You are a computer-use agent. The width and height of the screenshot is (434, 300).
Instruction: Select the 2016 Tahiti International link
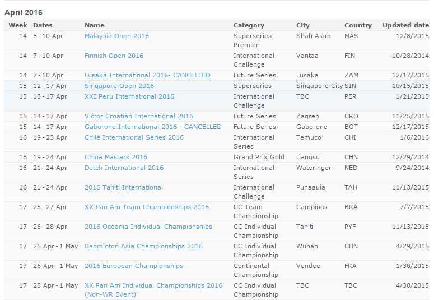pyautogui.click(x=124, y=187)
